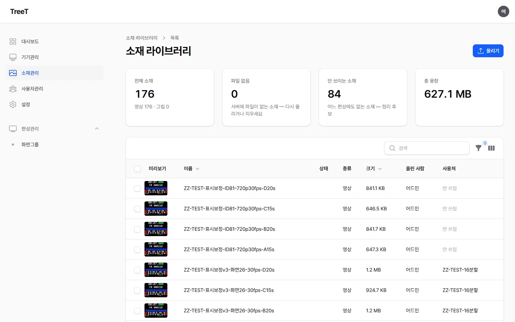Click the 사용처 column header
515x322 pixels.
449,169
